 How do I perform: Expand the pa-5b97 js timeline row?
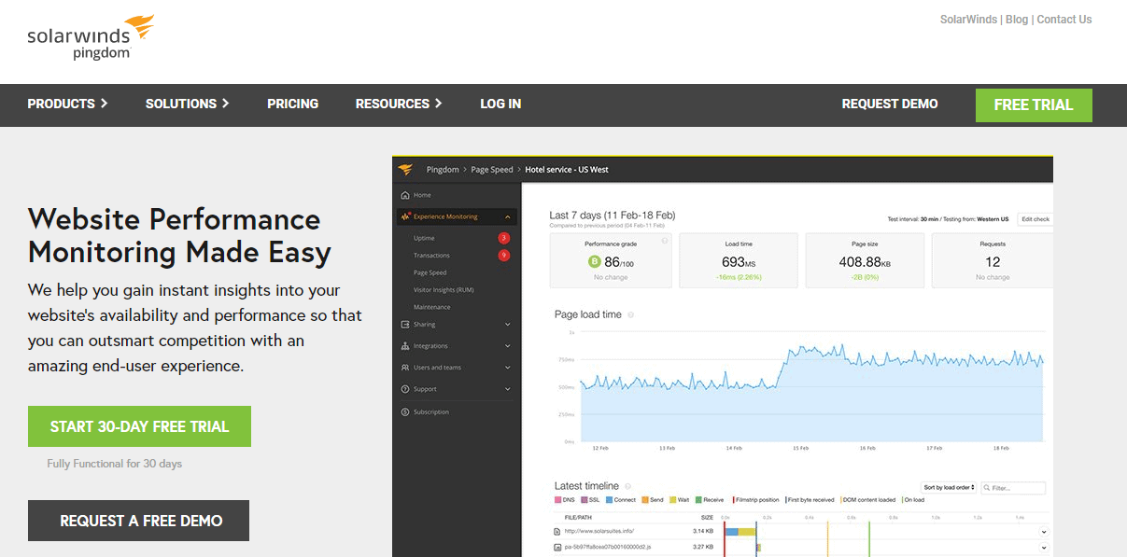pyautogui.click(x=1043, y=548)
